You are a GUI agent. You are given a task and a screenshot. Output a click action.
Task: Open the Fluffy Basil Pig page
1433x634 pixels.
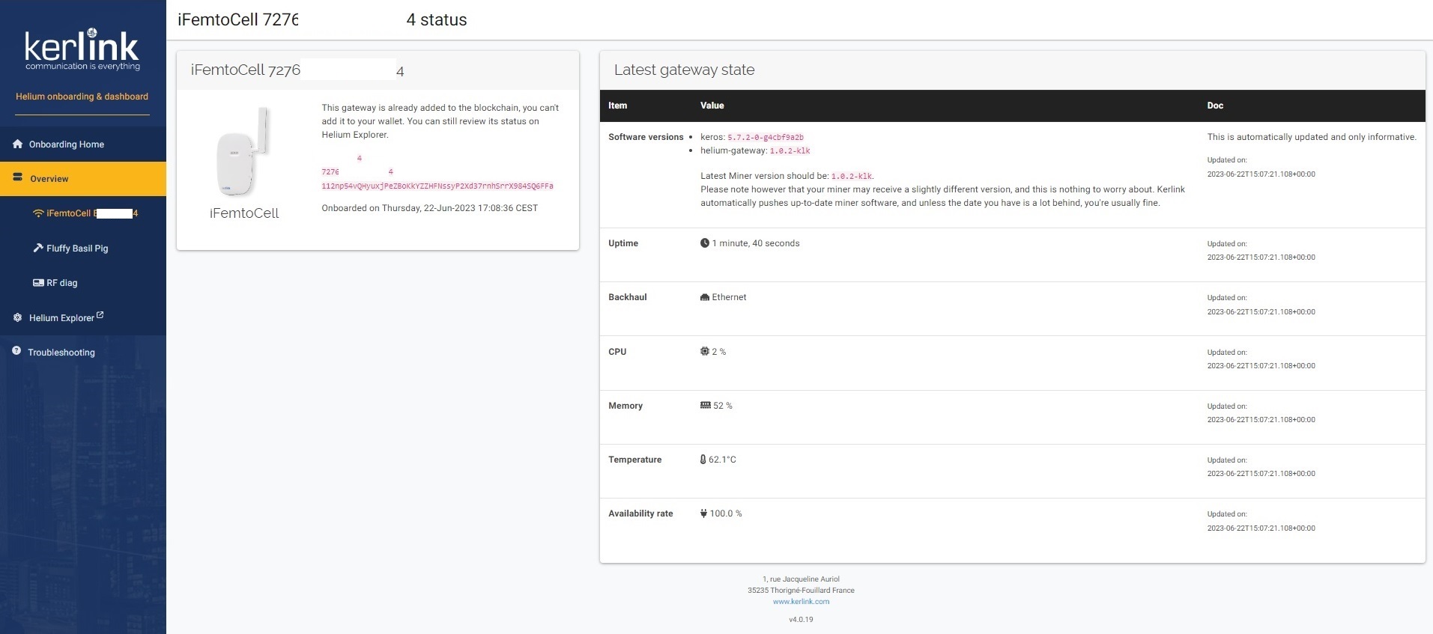point(77,249)
